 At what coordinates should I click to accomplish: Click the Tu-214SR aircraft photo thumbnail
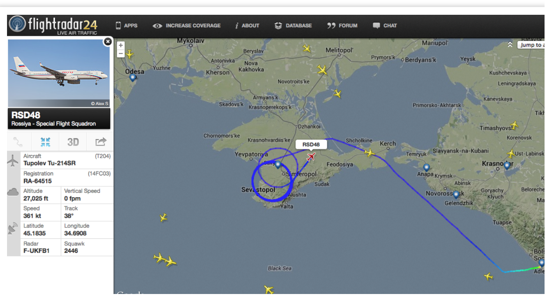(x=59, y=73)
